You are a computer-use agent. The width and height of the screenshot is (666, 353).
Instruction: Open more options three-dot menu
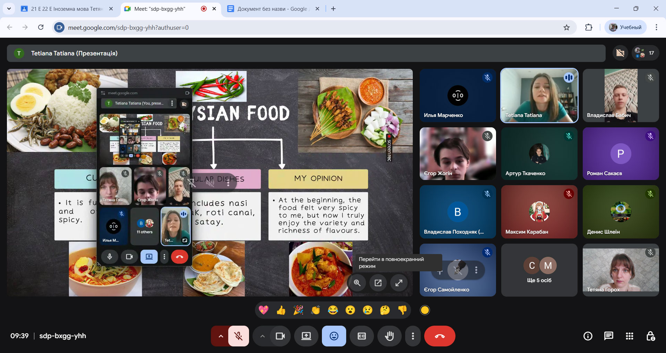pos(412,336)
